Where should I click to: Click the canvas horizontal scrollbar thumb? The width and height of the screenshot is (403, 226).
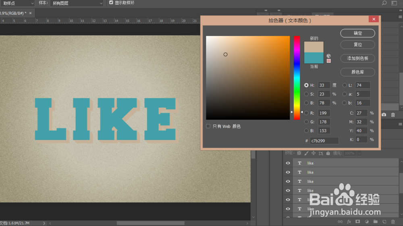[151, 223]
